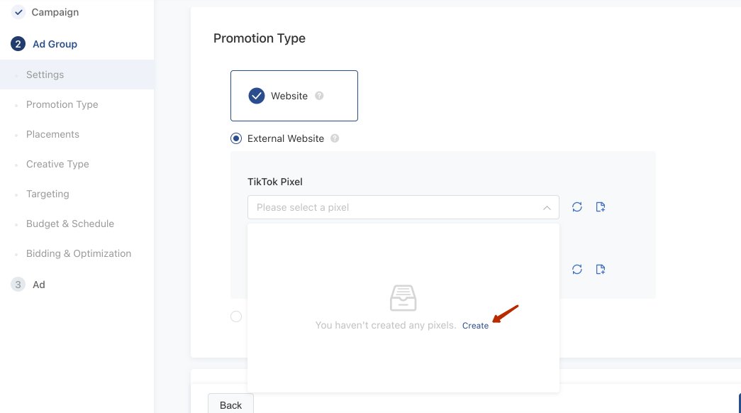Open the Targeting section in the sidebar
Screen dimensions: 741x413
pyautogui.click(x=48, y=194)
